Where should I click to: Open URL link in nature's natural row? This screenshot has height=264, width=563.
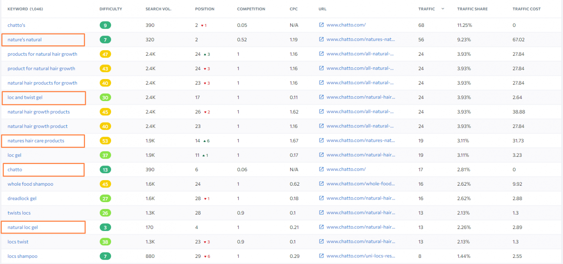pos(361,40)
